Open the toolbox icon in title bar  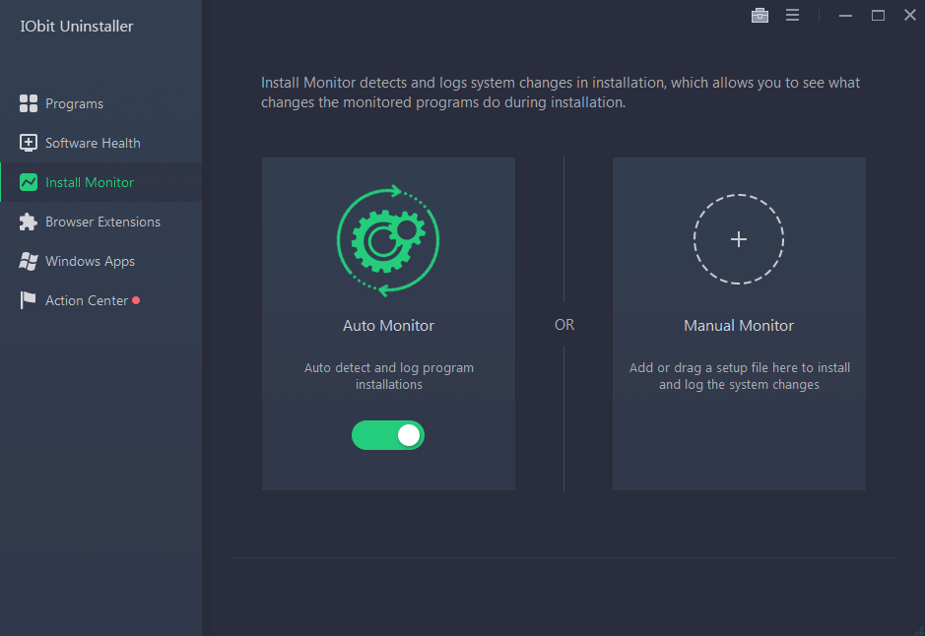[760, 16]
